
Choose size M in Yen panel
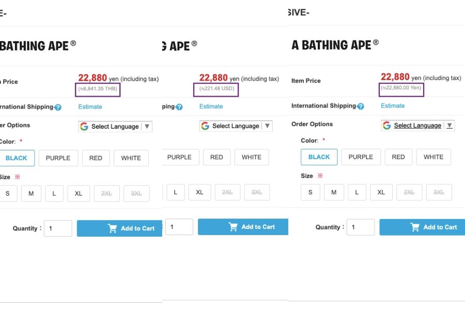tap(334, 192)
